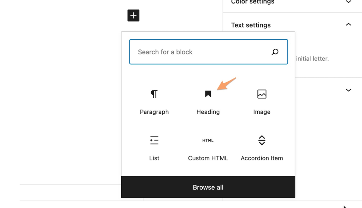This screenshot has height=208, width=362.
Task: Select the Paragraph block icon
Action: 154,94
